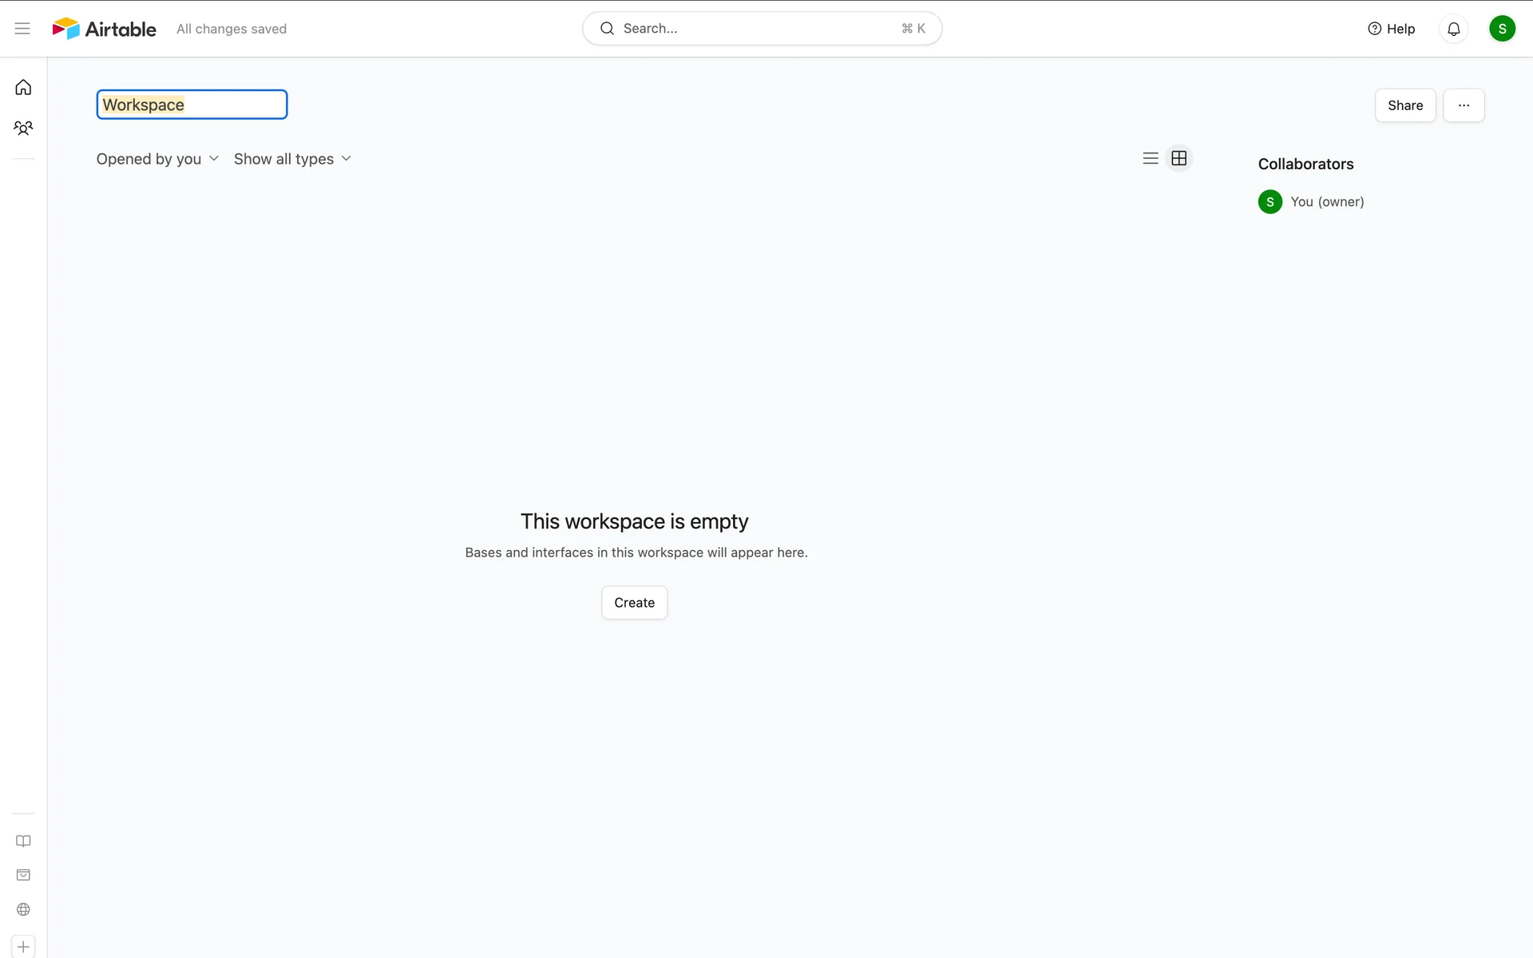Click the Search field
This screenshot has width=1533, height=958.
click(761, 29)
